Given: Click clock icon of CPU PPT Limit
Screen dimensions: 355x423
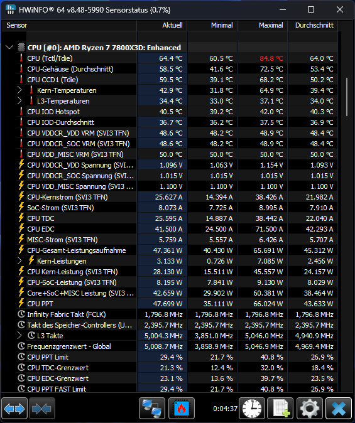Looking at the screenshot, I should (x=21, y=356).
